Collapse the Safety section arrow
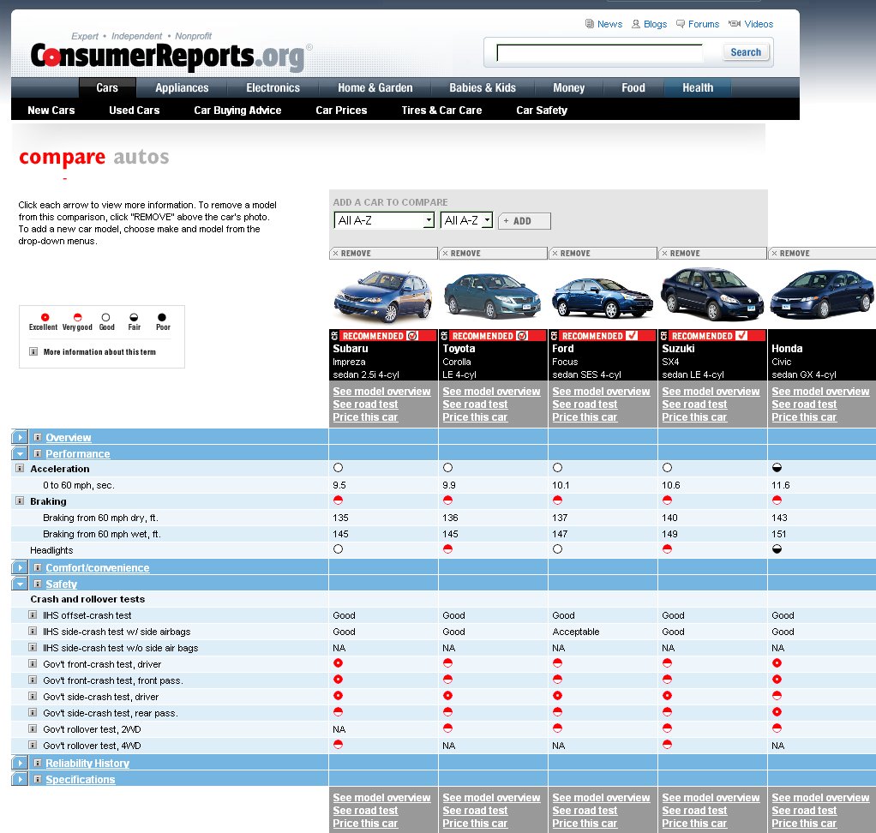The width and height of the screenshot is (876, 833). (21, 584)
